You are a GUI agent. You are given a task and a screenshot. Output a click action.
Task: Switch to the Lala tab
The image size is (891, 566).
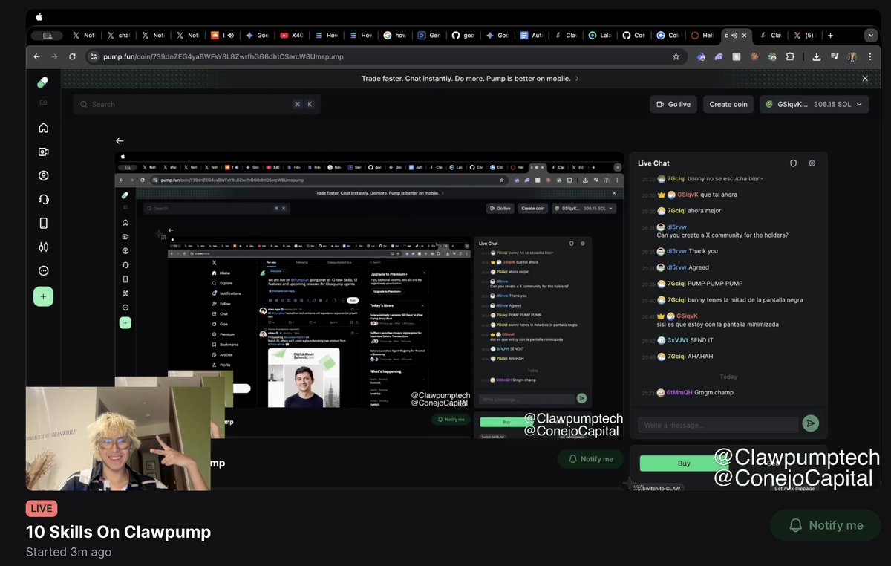602,35
